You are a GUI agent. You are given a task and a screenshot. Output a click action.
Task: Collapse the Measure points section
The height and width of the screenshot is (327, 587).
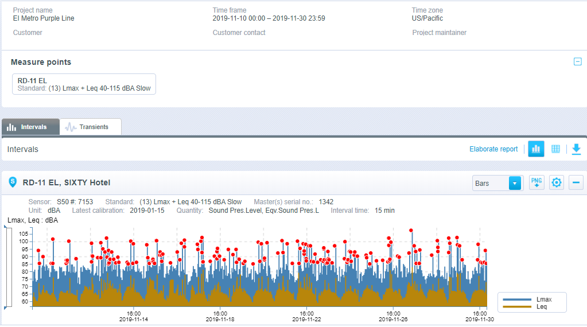point(578,62)
